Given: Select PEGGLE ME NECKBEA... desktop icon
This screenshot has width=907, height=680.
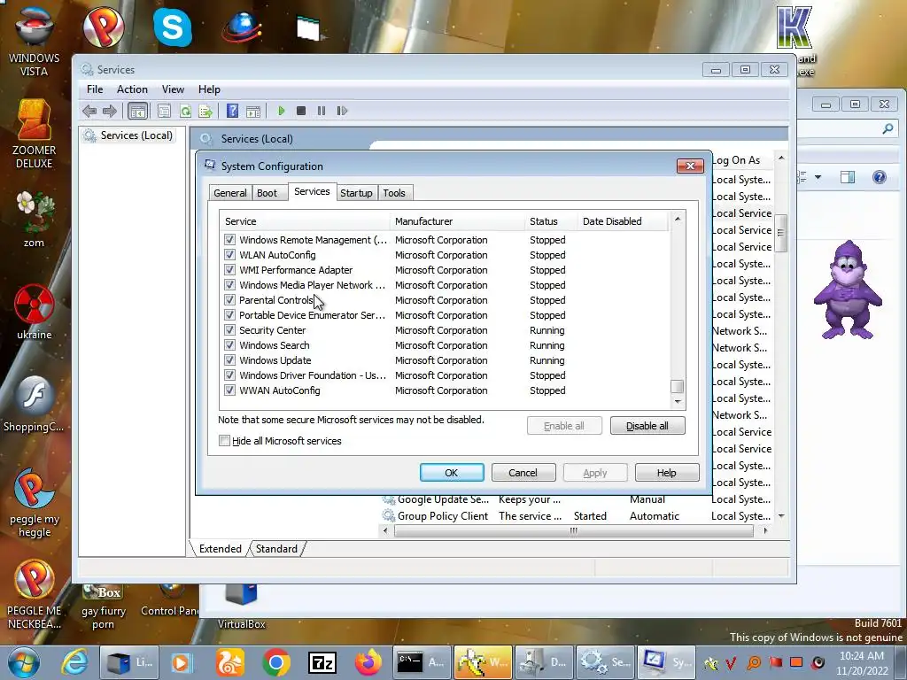Looking at the screenshot, I should pyautogui.click(x=34, y=594).
